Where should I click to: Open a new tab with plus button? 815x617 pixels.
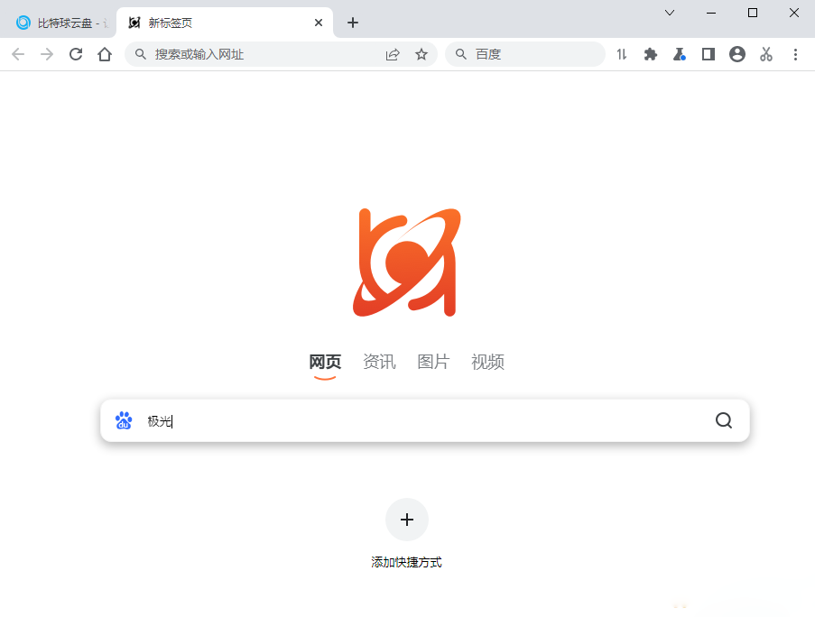coord(353,23)
